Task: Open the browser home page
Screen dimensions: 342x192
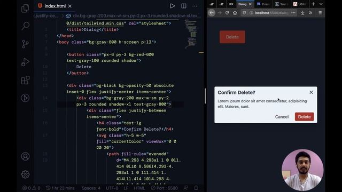Action: pos(235,13)
